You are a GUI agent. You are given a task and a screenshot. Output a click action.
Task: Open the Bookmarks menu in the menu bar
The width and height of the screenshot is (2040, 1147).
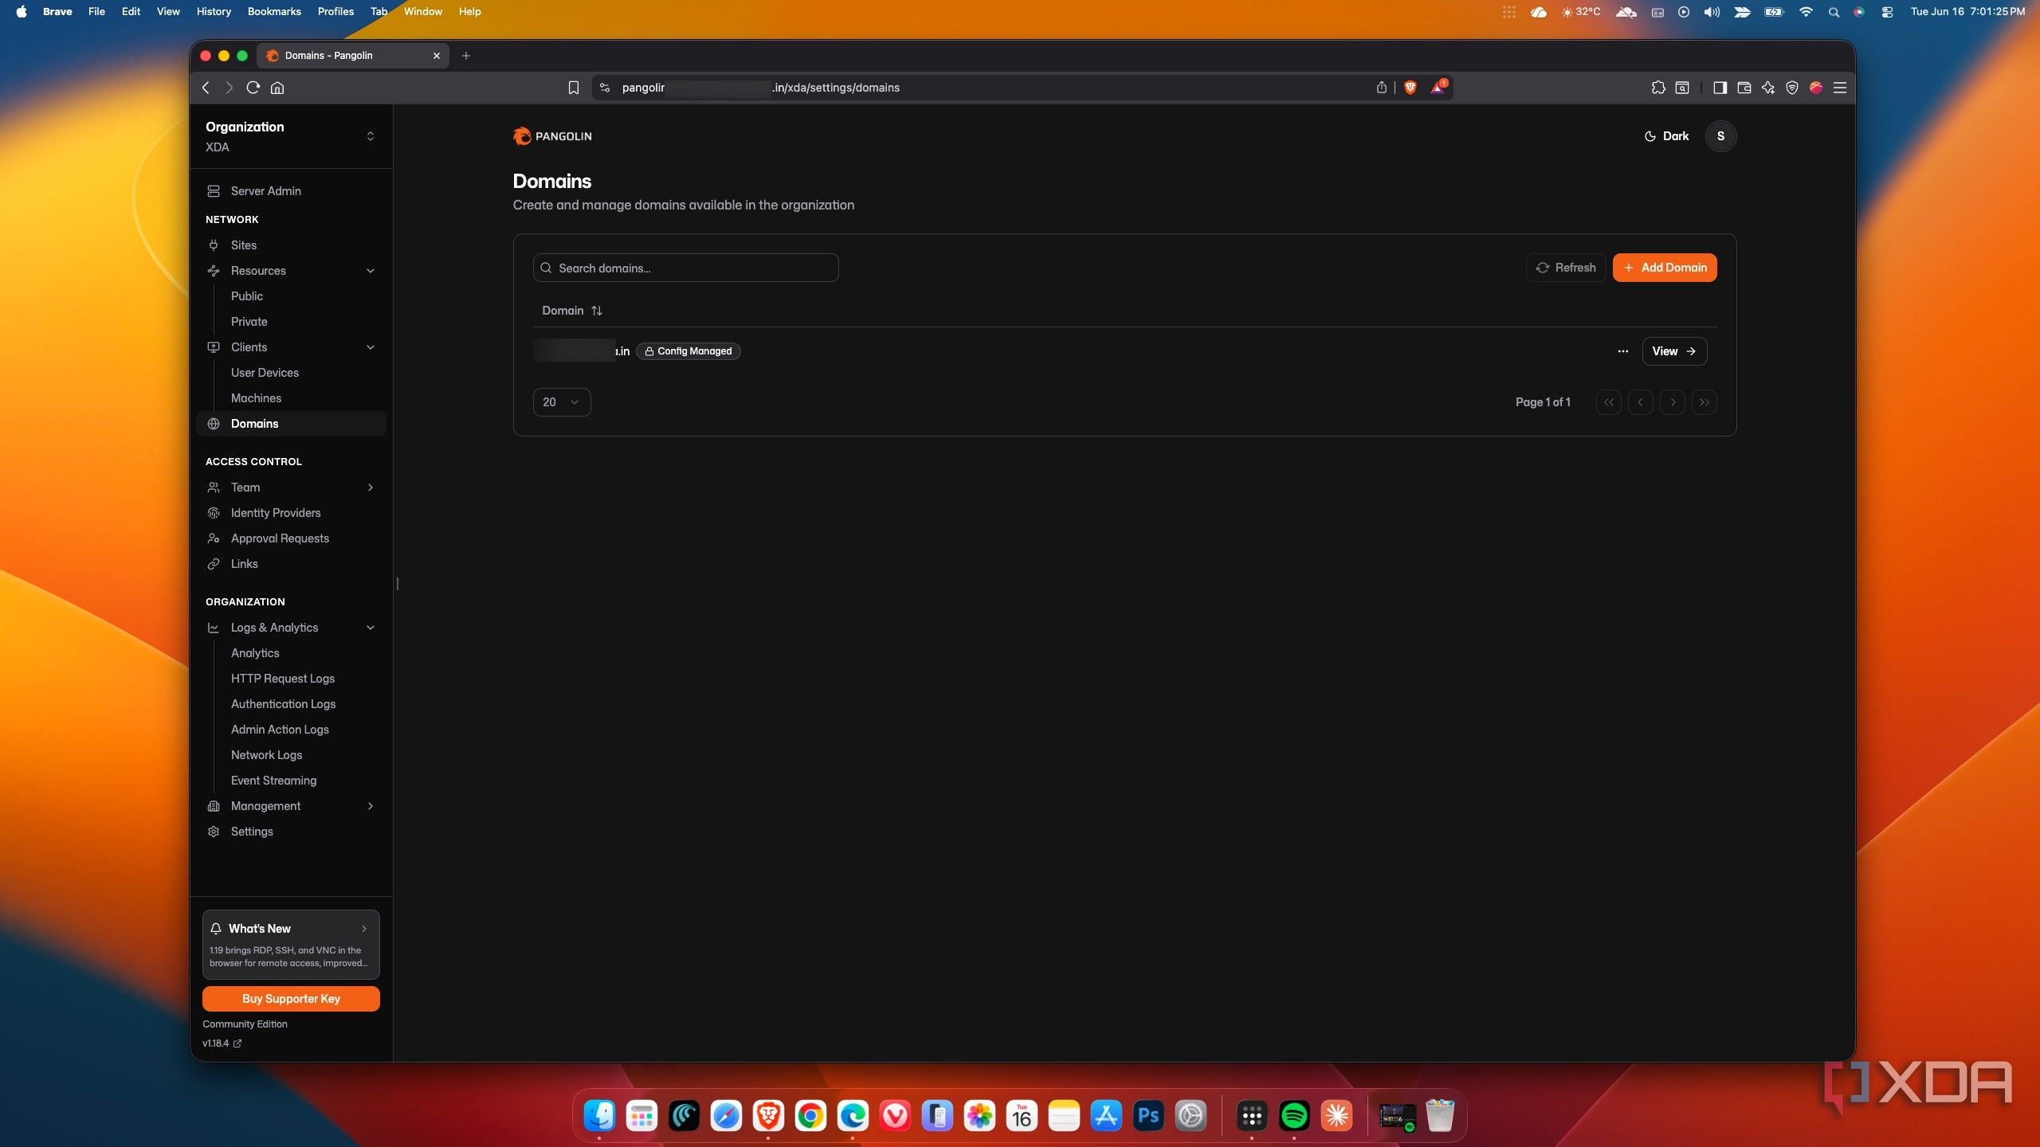pyautogui.click(x=274, y=11)
